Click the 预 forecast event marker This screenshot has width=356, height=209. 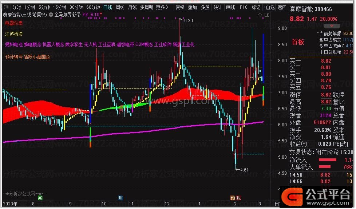[x=233, y=198]
